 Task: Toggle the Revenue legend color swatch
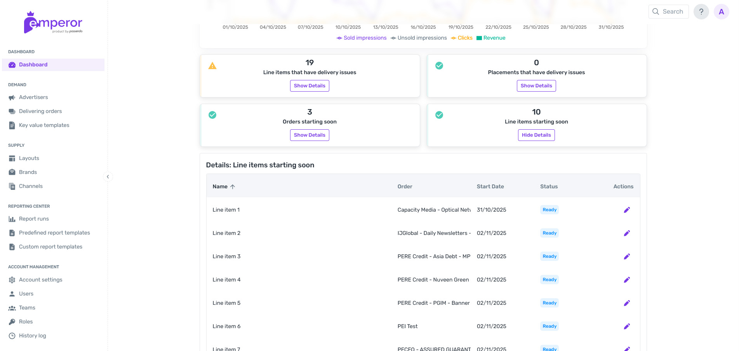479,38
